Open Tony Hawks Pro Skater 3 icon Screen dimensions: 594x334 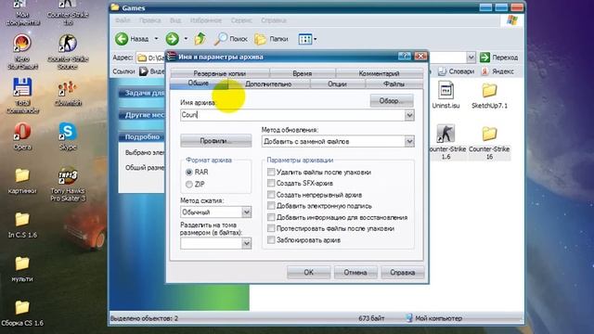68,184
